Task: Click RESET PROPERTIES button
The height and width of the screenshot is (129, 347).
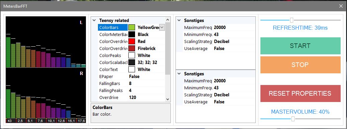Action: coord(300,93)
